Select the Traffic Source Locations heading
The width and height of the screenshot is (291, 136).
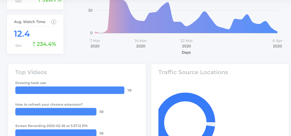click(x=193, y=72)
